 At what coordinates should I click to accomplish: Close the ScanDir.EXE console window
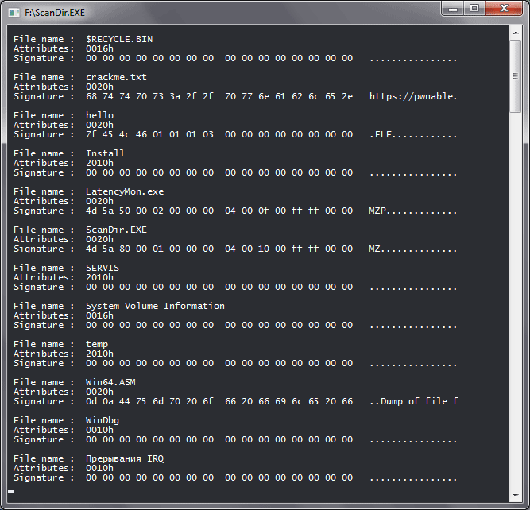coord(505,9)
